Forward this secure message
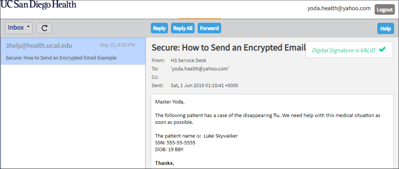 pos(209,28)
